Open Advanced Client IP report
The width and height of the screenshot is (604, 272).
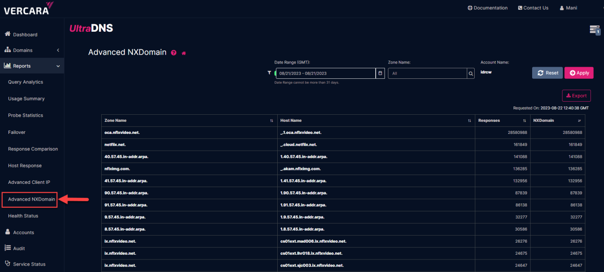click(29, 182)
